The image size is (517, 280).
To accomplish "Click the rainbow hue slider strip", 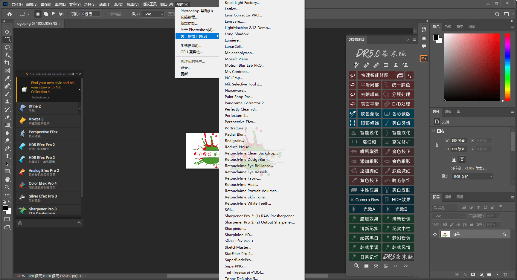I will [x=507, y=67].
